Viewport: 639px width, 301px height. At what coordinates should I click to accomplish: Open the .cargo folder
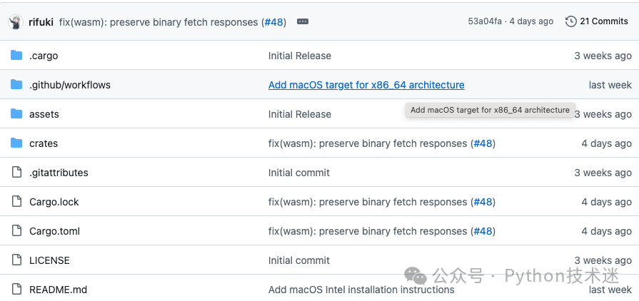tap(44, 56)
